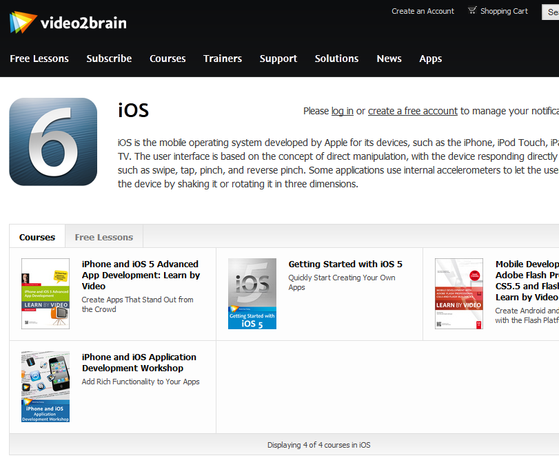The image size is (559, 458).
Task: Click the large iOS page heading
Action: pos(133,110)
